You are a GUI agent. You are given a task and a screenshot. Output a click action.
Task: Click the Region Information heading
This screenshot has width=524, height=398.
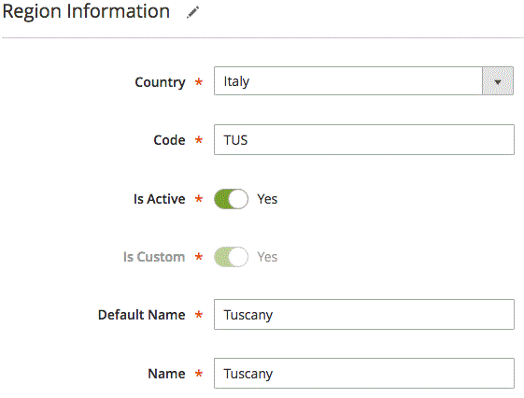tap(86, 12)
